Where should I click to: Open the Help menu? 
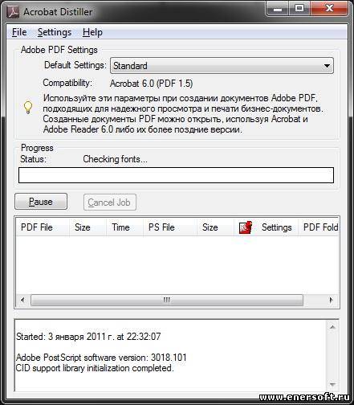point(92,32)
